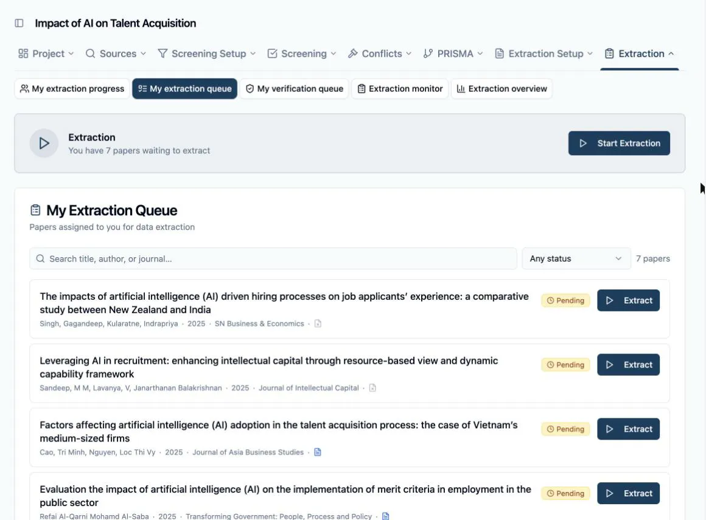Screen dimensions: 706x520
Task: Click the round play icon beside Extraction
Action: [x=44, y=143]
